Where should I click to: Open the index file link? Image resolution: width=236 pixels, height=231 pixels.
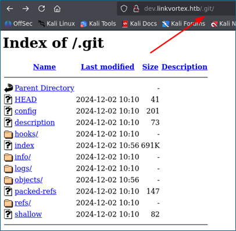coord(24,145)
